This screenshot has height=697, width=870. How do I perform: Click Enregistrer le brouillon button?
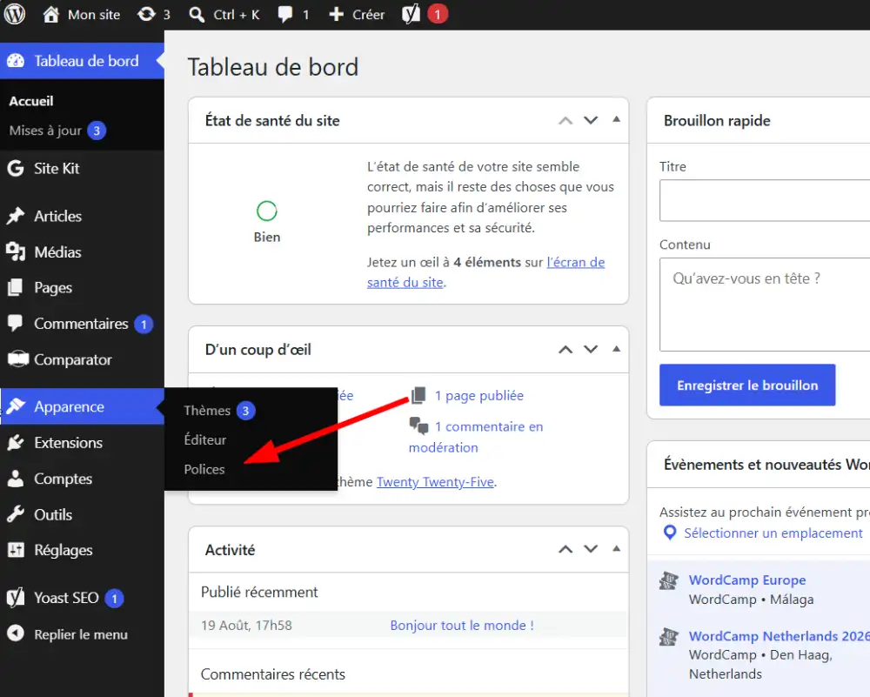tap(746, 385)
